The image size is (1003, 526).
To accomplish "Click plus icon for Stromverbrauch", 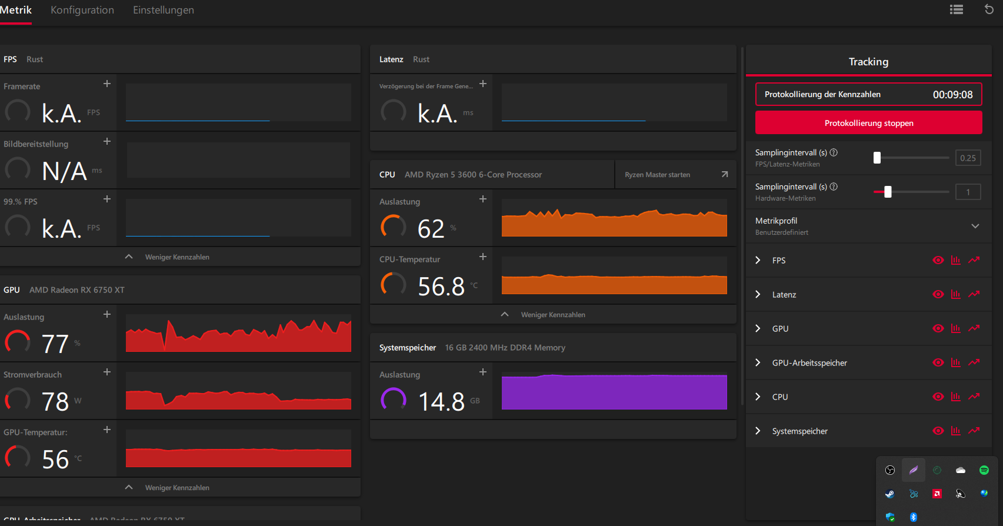I will click(107, 372).
